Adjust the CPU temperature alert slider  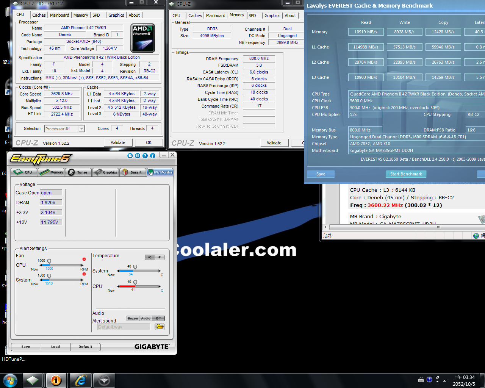pos(135,282)
